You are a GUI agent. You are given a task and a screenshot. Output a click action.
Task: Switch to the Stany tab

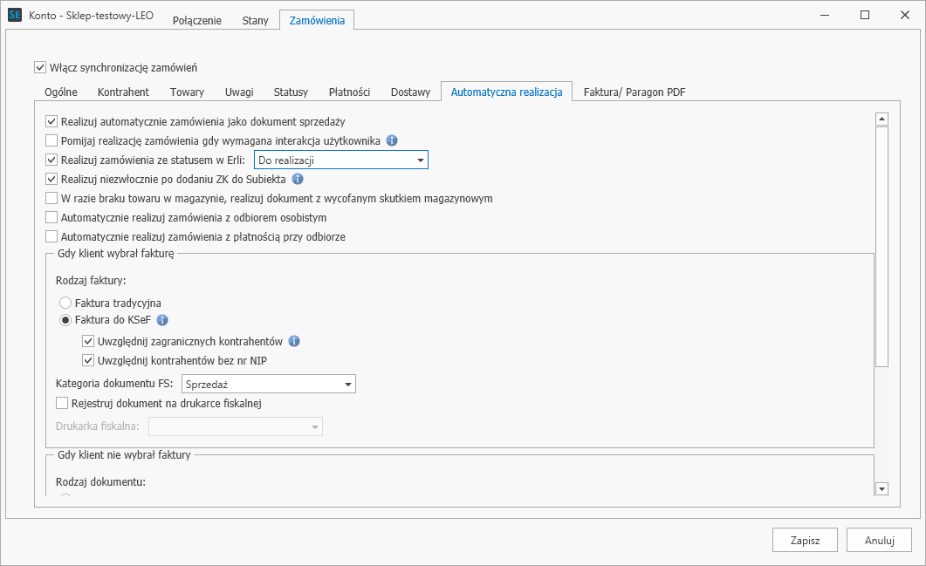(x=255, y=20)
